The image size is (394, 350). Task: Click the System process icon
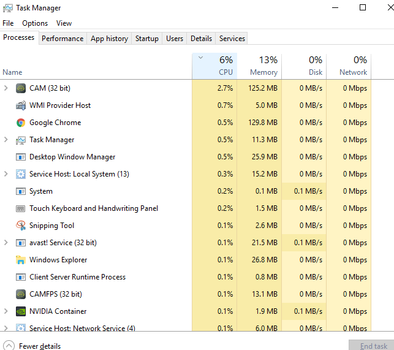click(21, 191)
